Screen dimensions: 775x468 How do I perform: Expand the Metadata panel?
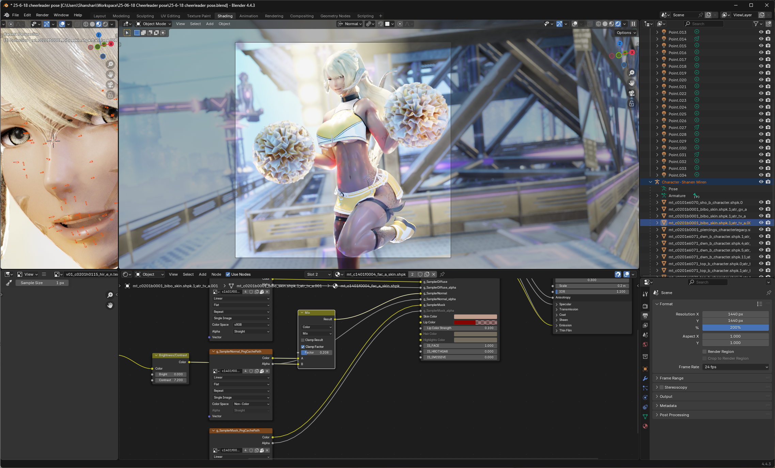(x=712, y=406)
